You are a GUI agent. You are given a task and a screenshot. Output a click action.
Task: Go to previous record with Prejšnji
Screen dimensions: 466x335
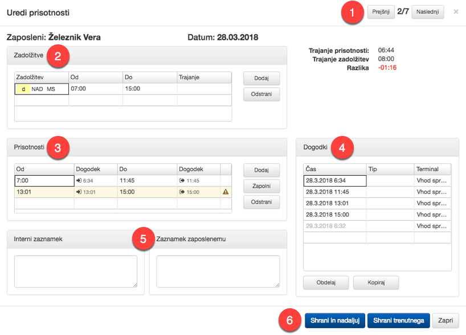coord(381,12)
